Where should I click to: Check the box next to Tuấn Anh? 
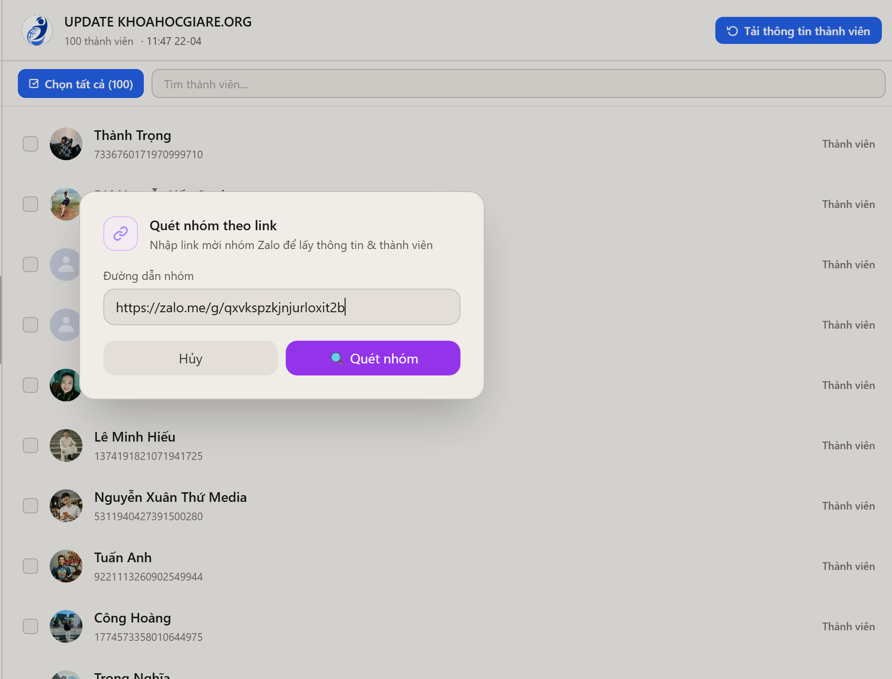pyautogui.click(x=30, y=566)
